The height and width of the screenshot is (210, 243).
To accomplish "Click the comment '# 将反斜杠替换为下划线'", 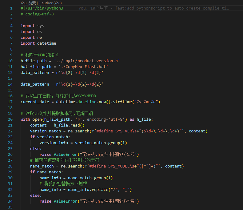I will click(x=63, y=184).
